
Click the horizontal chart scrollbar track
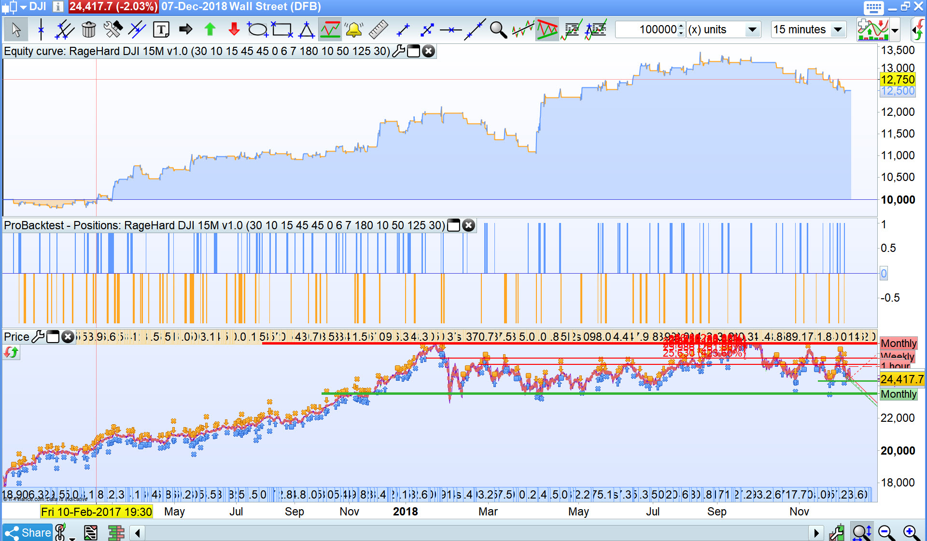coord(476,533)
